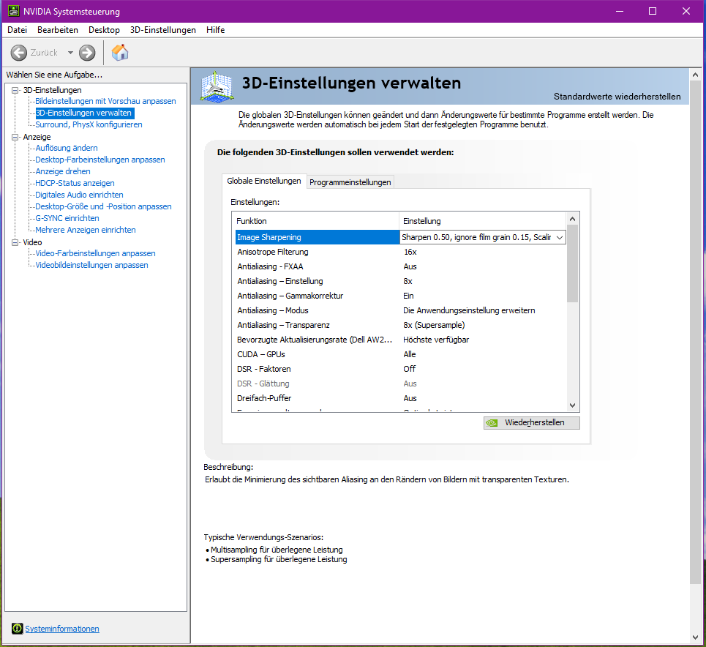Click the Forward arrow icon
This screenshot has height=647, width=706.
[x=87, y=53]
